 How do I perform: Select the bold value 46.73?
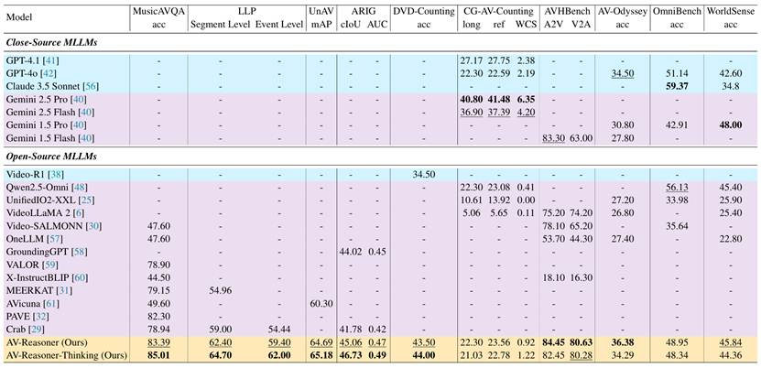click(x=350, y=356)
